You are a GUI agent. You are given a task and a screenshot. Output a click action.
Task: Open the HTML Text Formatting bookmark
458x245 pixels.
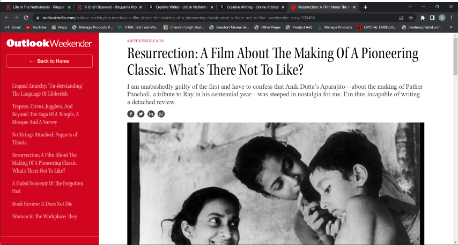point(138,27)
